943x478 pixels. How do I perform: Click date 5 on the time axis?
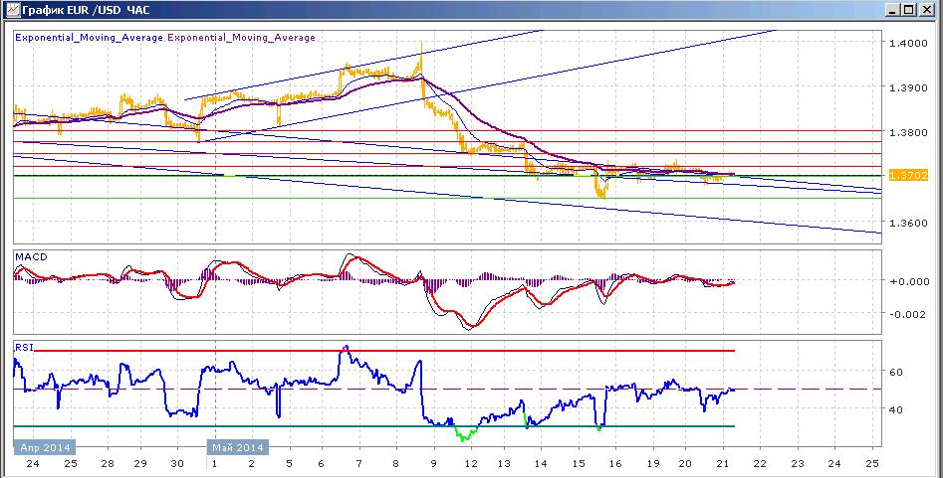289,464
